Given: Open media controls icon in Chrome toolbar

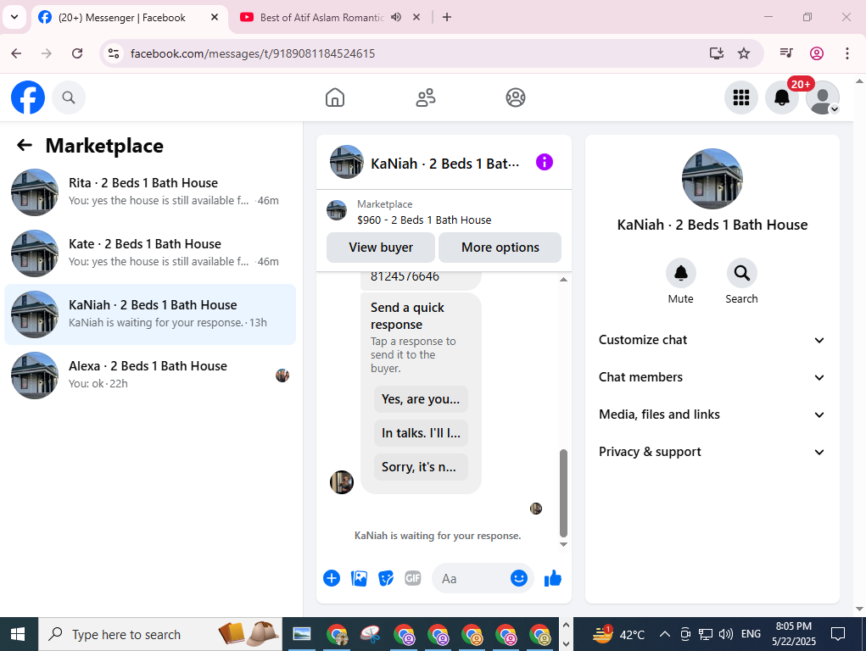Looking at the screenshot, I should pyautogui.click(x=786, y=53).
